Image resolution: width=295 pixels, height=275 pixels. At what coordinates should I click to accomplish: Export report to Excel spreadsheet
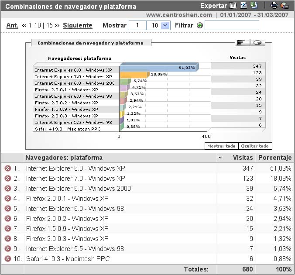(254, 6)
